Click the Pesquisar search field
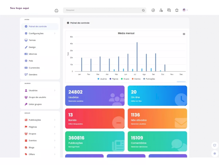 (103, 10)
